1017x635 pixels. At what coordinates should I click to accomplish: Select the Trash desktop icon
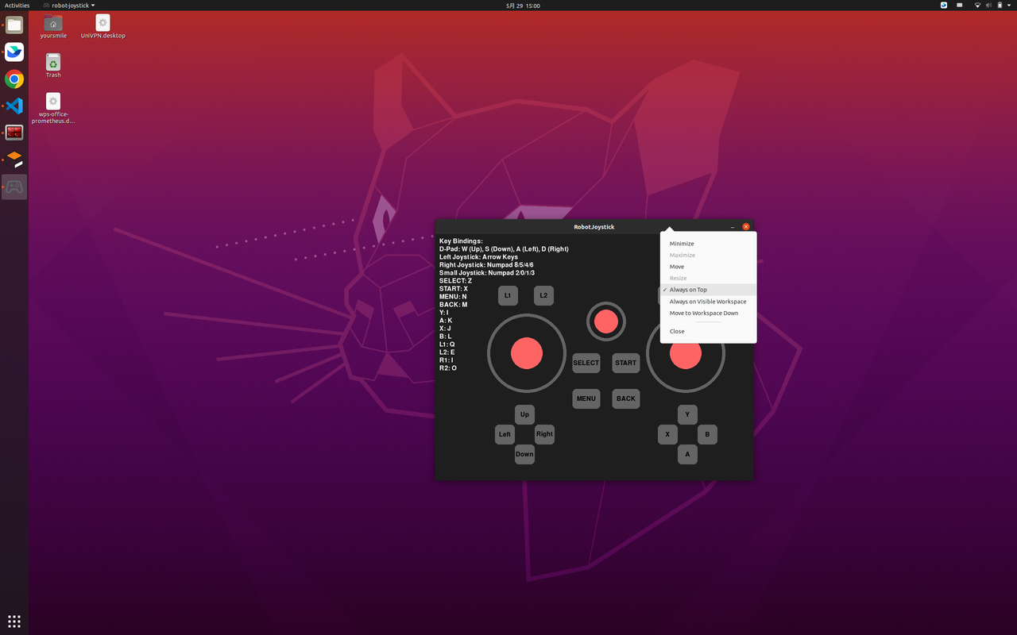53,66
